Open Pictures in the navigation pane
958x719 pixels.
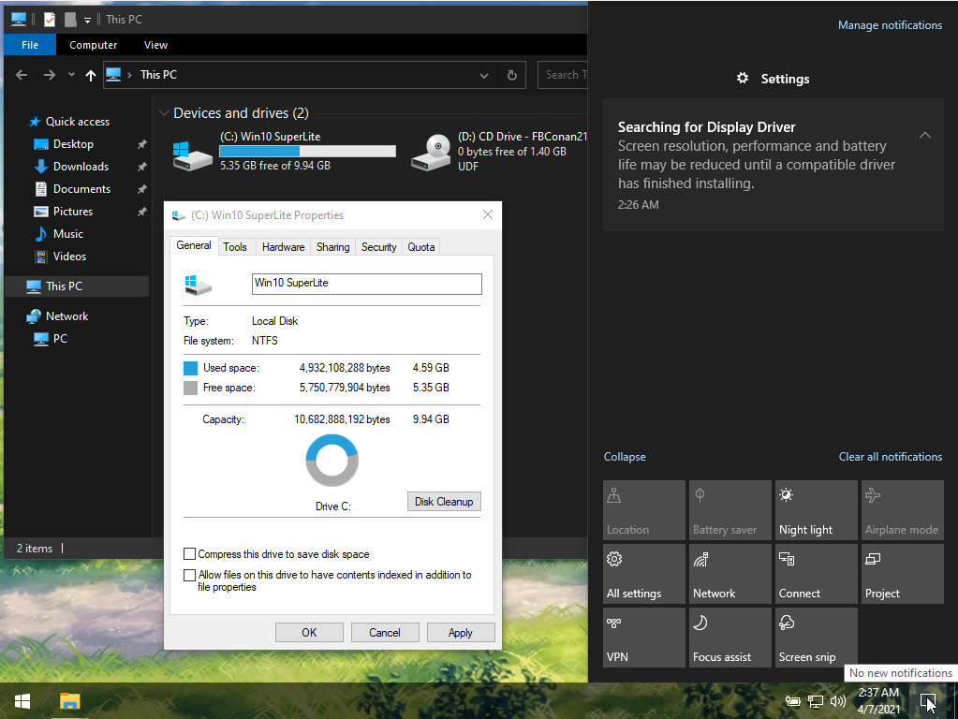tap(73, 212)
